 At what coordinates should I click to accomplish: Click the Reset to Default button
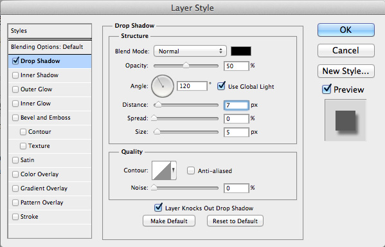point(235,221)
